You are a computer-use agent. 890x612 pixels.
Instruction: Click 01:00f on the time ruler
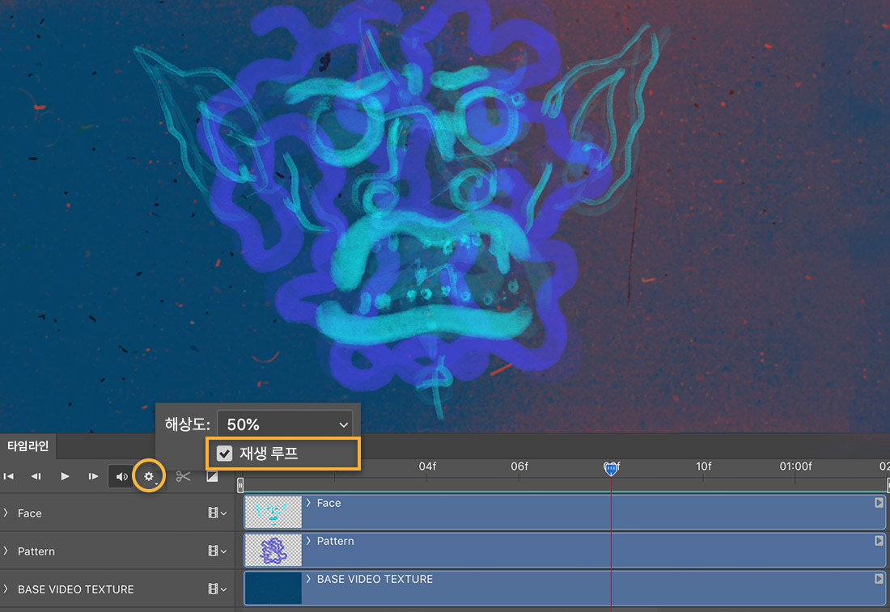tap(795, 466)
